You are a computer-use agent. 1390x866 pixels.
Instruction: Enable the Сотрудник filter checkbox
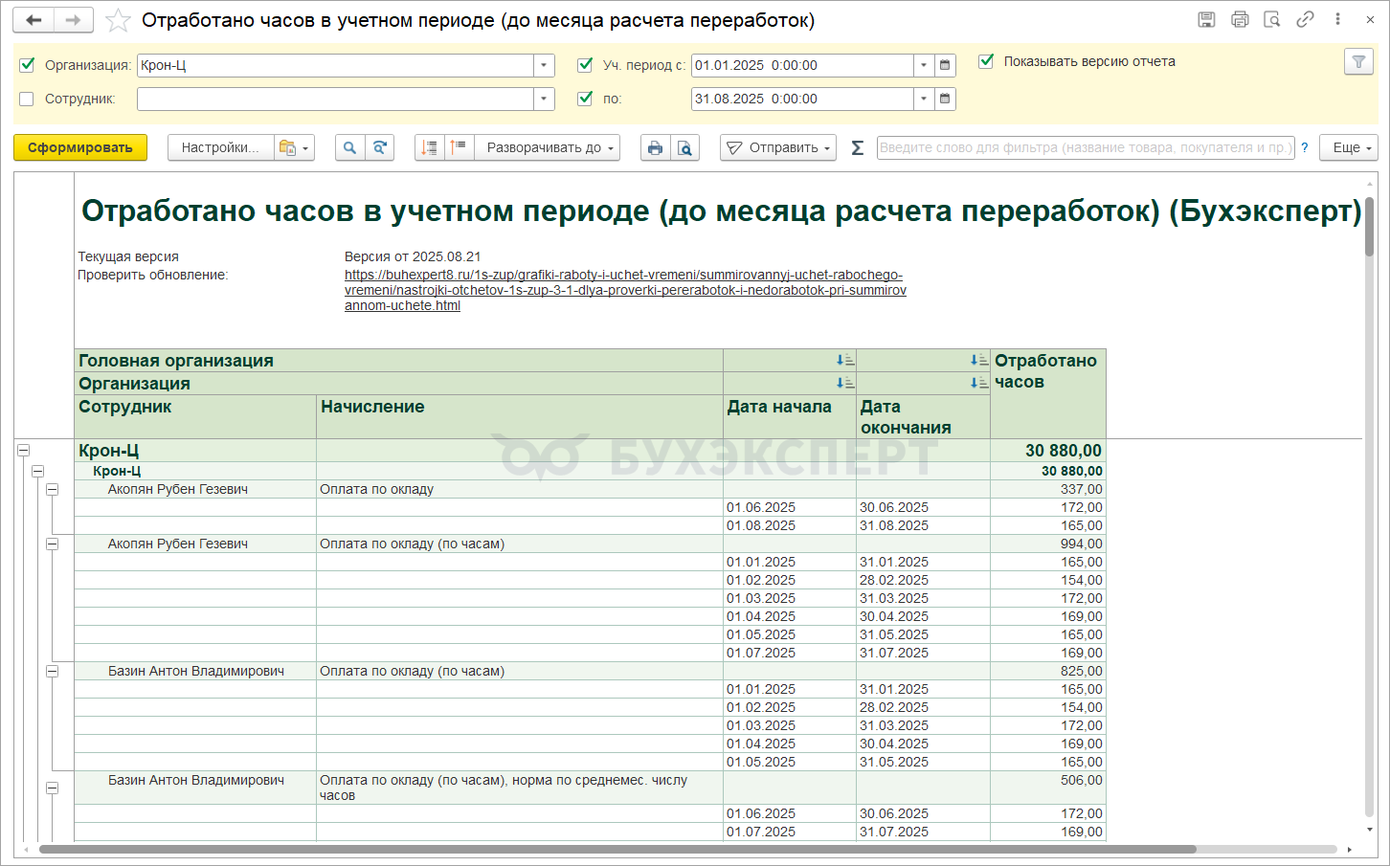click(x=27, y=99)
